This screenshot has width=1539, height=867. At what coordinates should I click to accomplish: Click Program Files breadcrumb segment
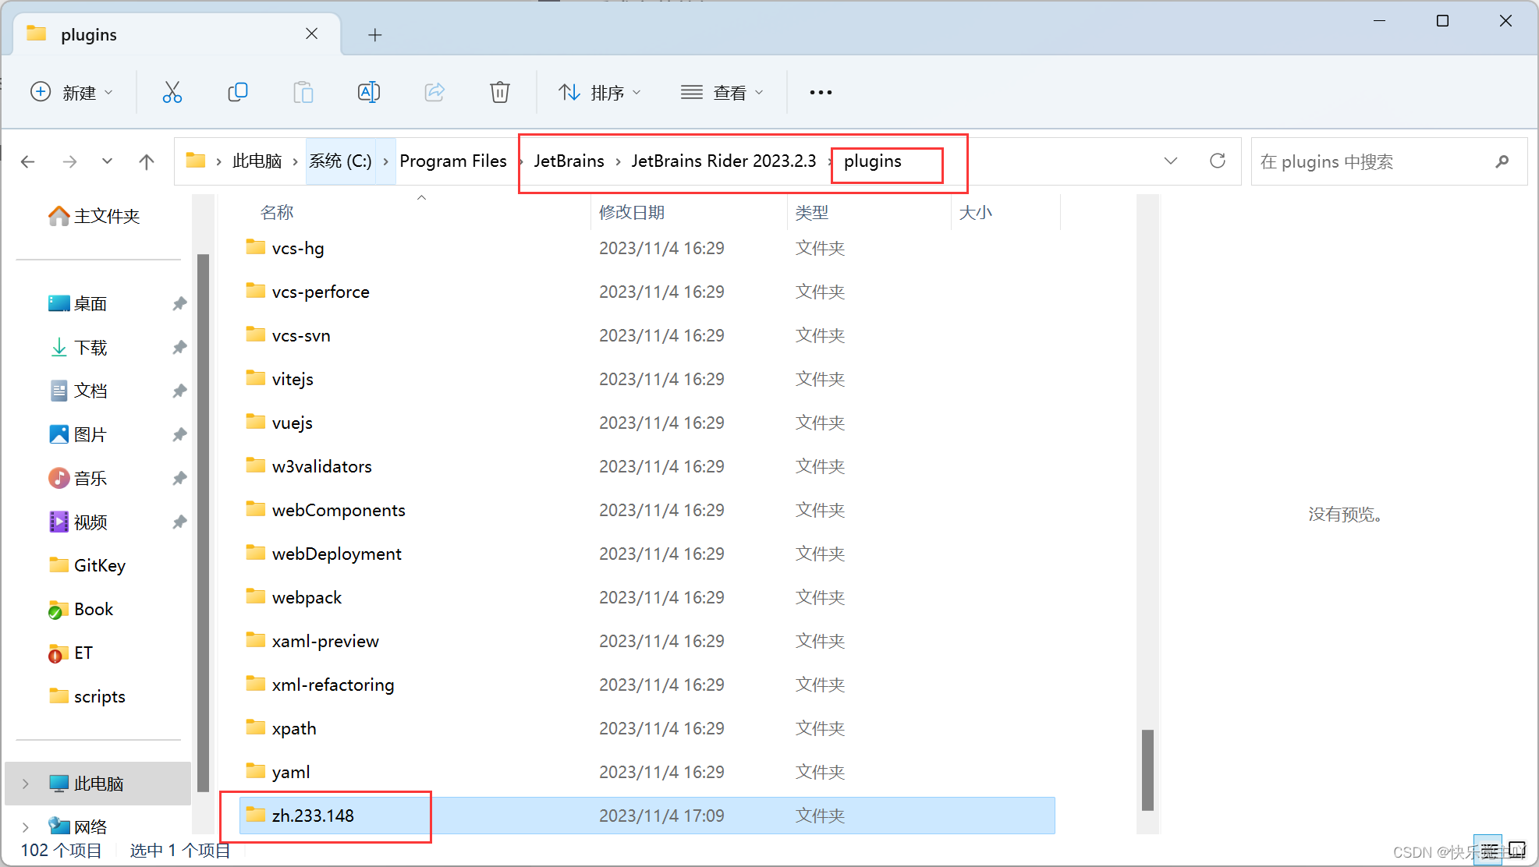pyautogui.click(x=453, y=161)
